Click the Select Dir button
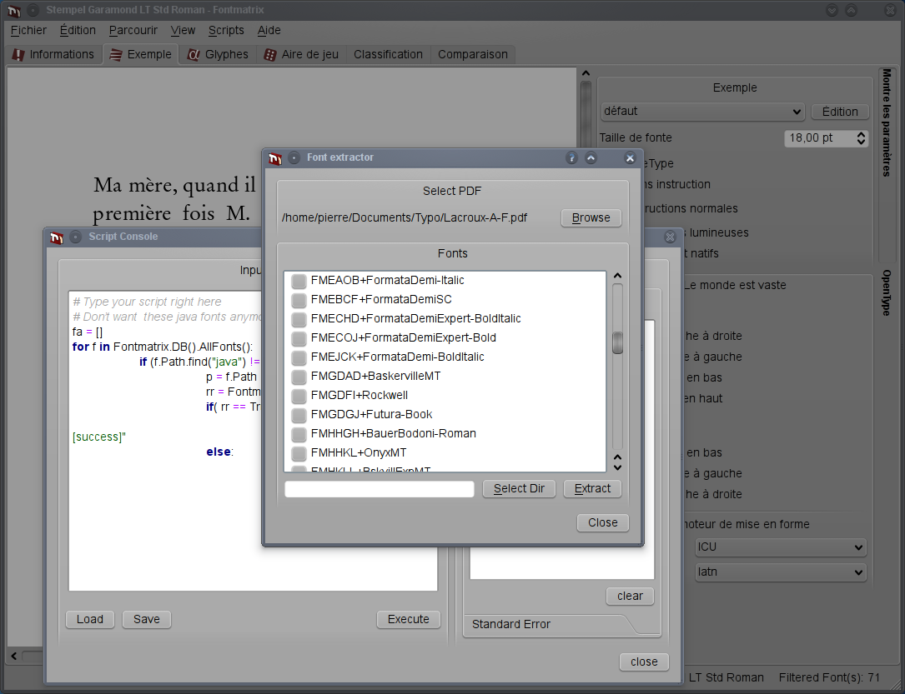Image resolution: width=905 pixels, height=694 pixels. [519, 489]
